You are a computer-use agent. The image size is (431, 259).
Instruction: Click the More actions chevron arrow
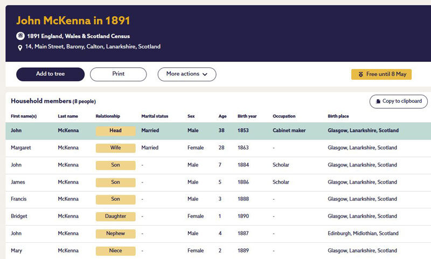[205, 74]
